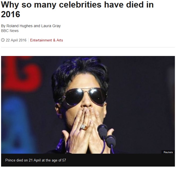Click author name Laura Gray in byline

click(51, 26)
